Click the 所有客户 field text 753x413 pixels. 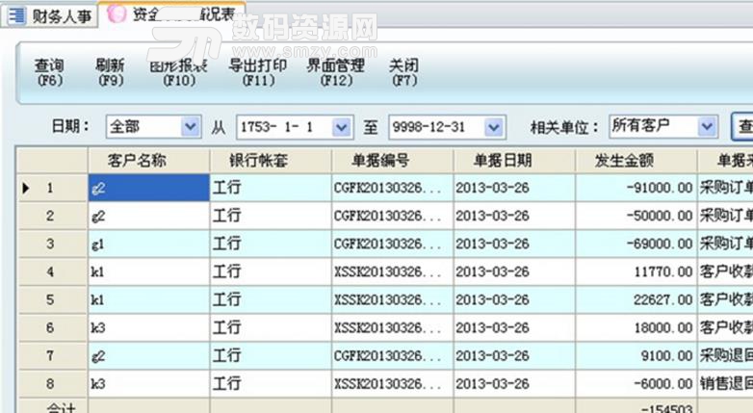(641, 125)
